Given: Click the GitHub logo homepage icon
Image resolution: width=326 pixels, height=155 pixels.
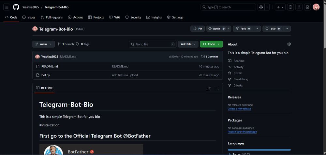Looking at the screenshot, I should point(16,7).
